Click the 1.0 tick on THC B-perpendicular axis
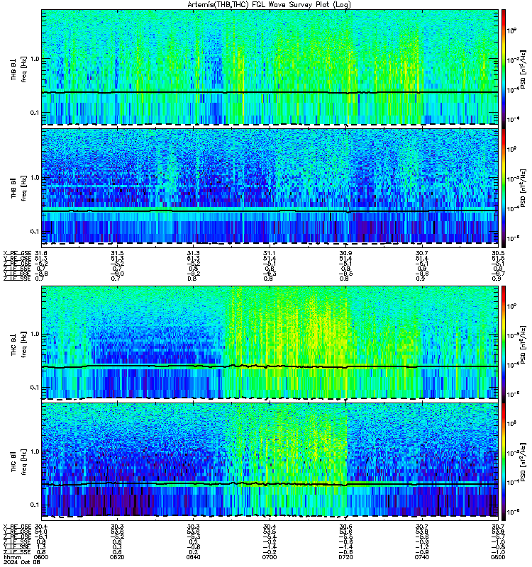 click(x=34, y=334)
